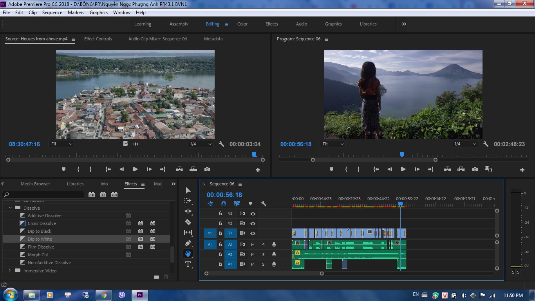535x301 pixels.
Task: Open Source monitor 1/4 resolution dropdown
Action: [201, 144]
